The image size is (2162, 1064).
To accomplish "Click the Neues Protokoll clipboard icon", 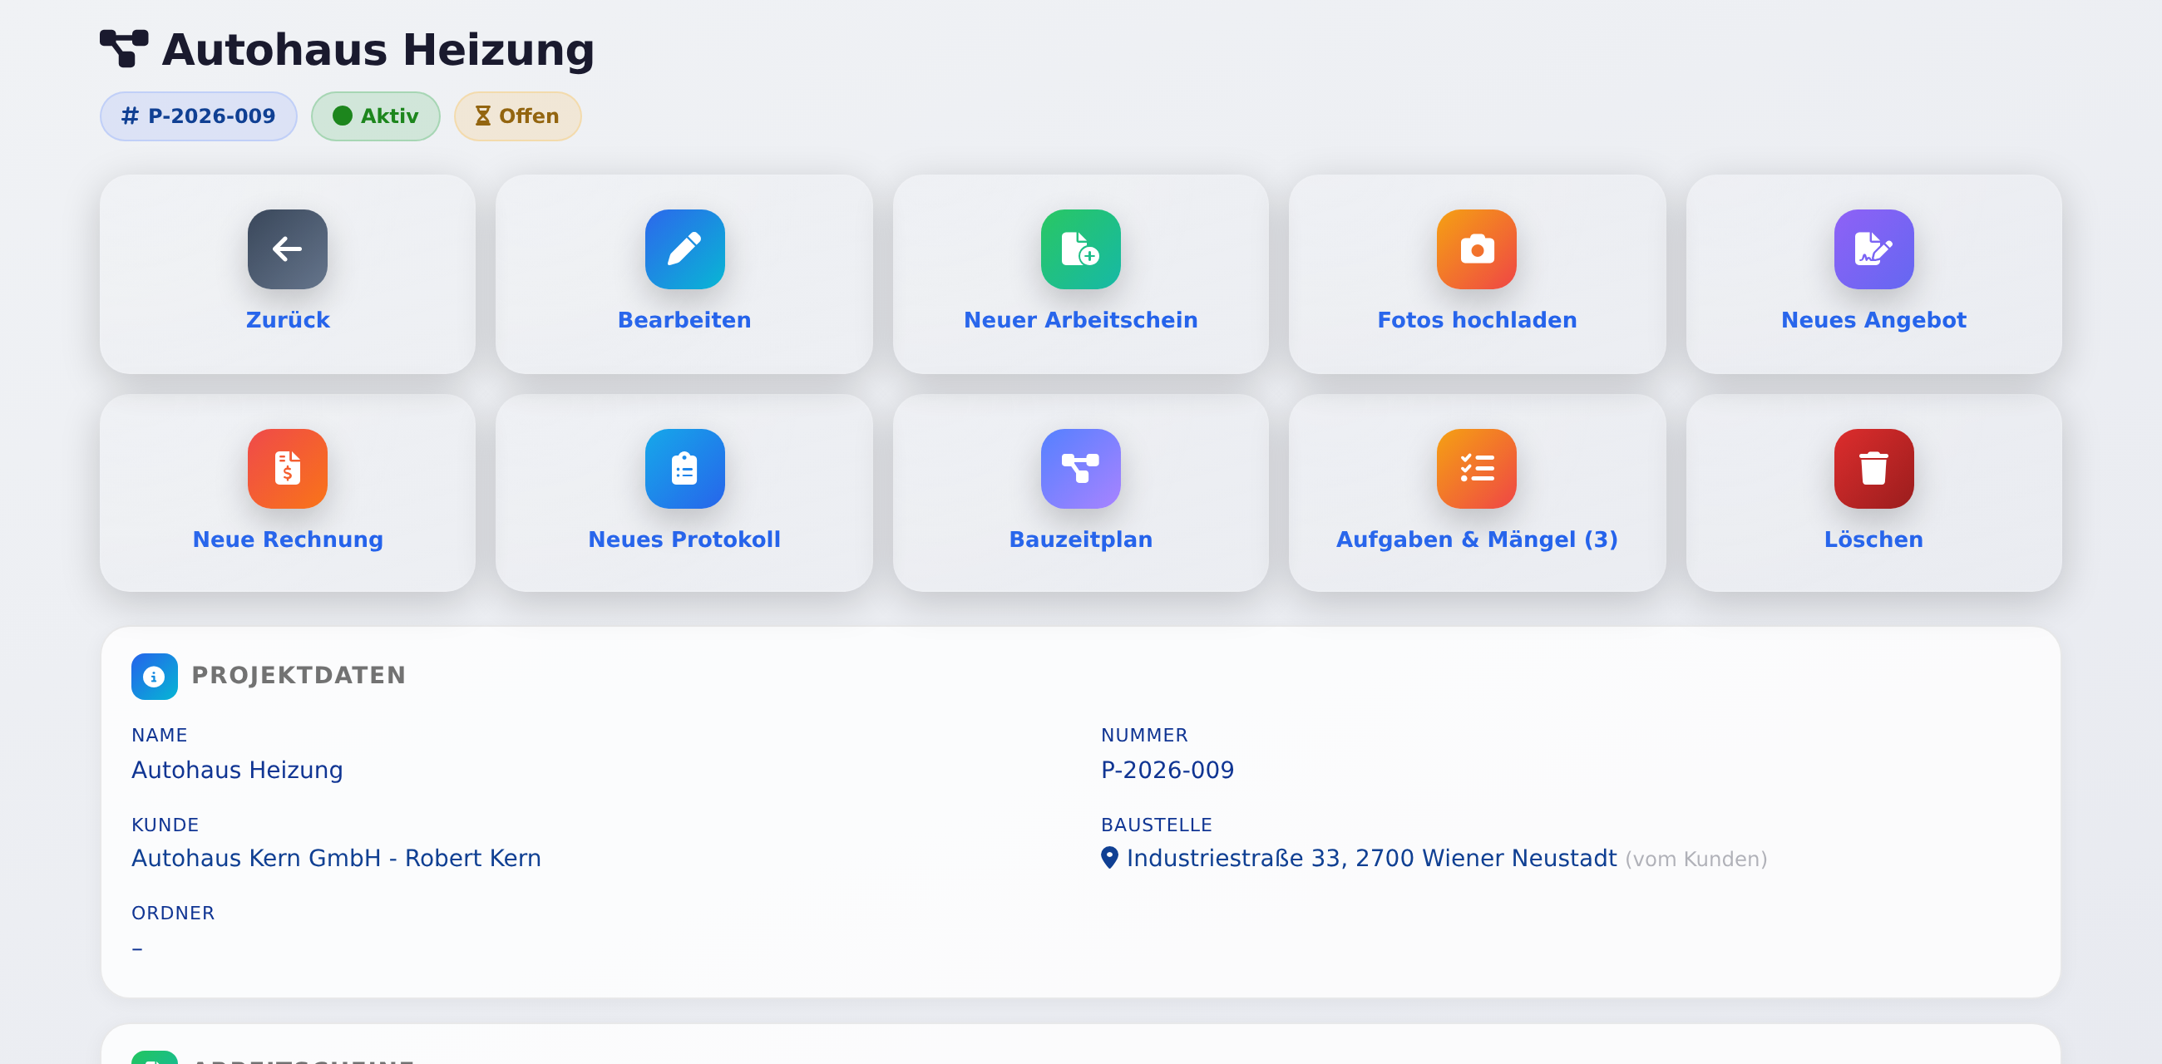I will click(684, 468).
